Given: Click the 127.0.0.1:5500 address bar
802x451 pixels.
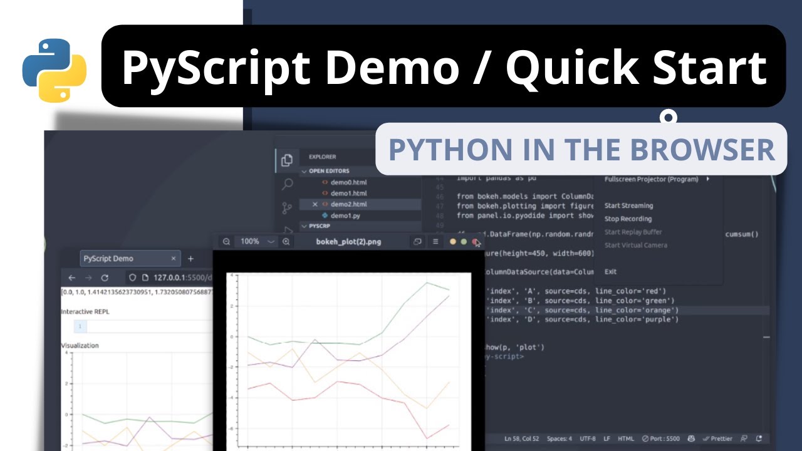Looking at the screenshot, I should click(184, 277).
